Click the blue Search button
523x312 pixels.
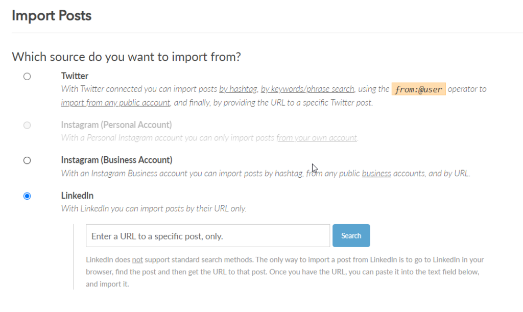(351, 235)
